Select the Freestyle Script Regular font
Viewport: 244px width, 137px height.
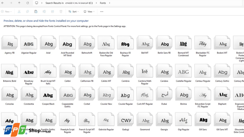pyautogui.click(x=67, y=123)
